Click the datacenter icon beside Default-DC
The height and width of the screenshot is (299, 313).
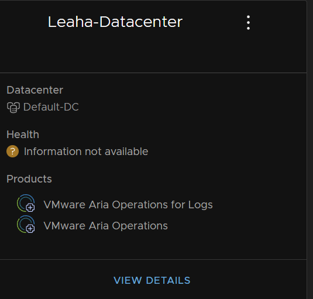point(13,107)
